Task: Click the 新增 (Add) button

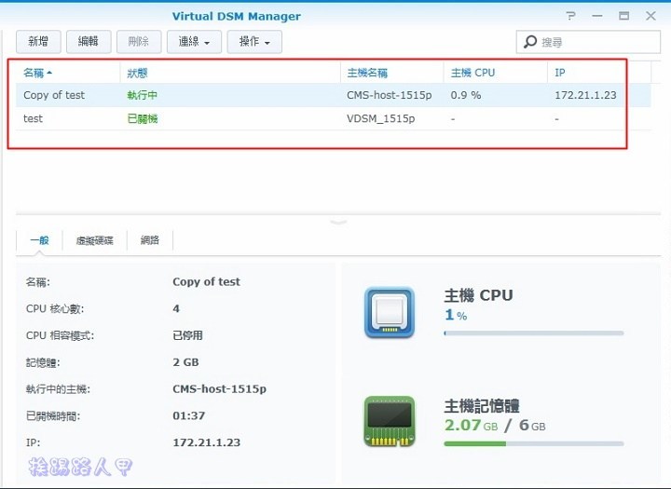Action: click(x=38, y=42)
